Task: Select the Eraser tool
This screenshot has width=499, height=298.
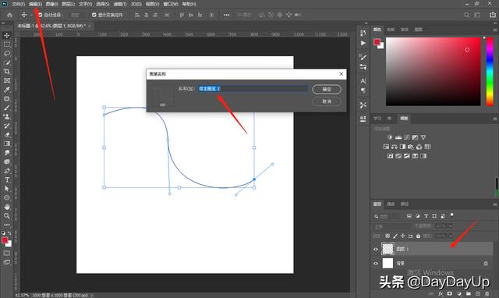Action: 7,135
